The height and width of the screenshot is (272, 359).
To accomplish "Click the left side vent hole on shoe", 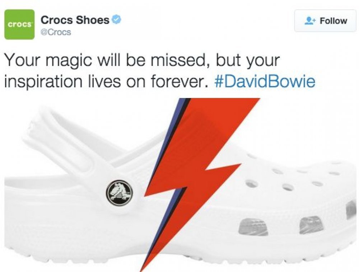I will click(x=254, y=227).
